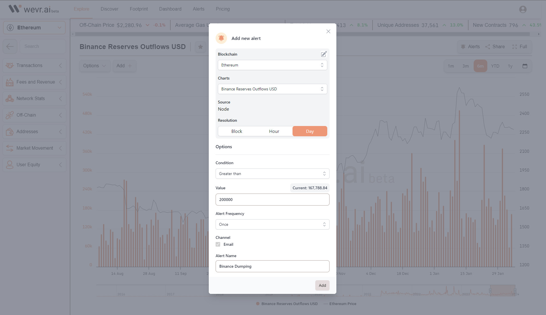
Task: Select the Transactions sidebar icon
Action: pos(10,65)
